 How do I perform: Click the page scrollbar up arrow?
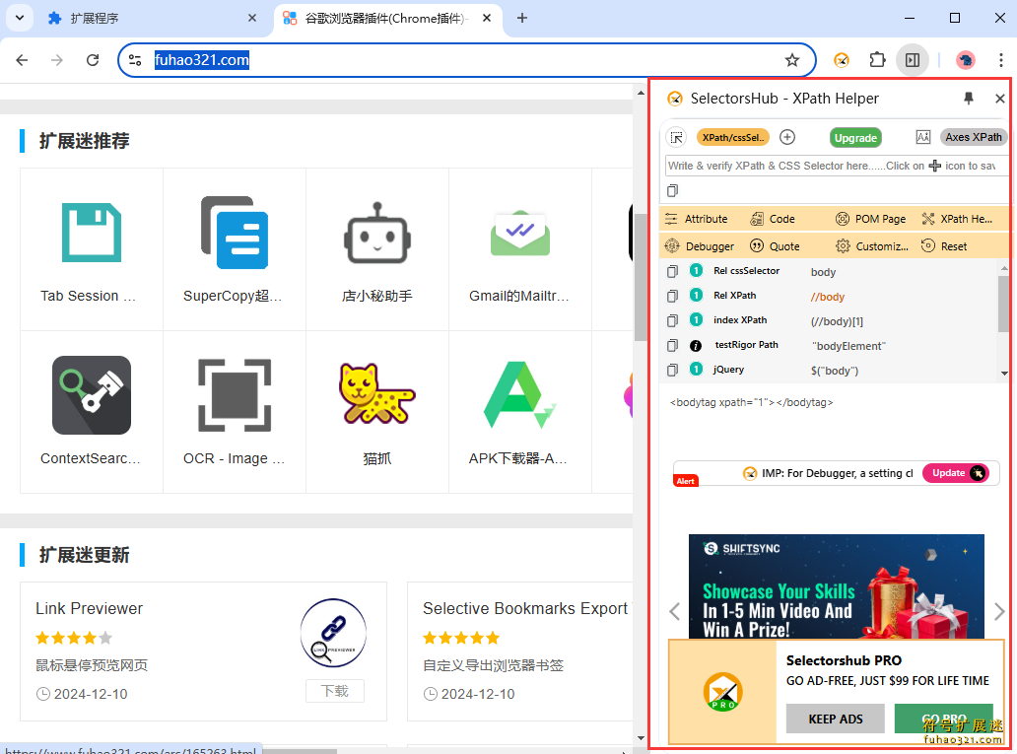(641, 93)
